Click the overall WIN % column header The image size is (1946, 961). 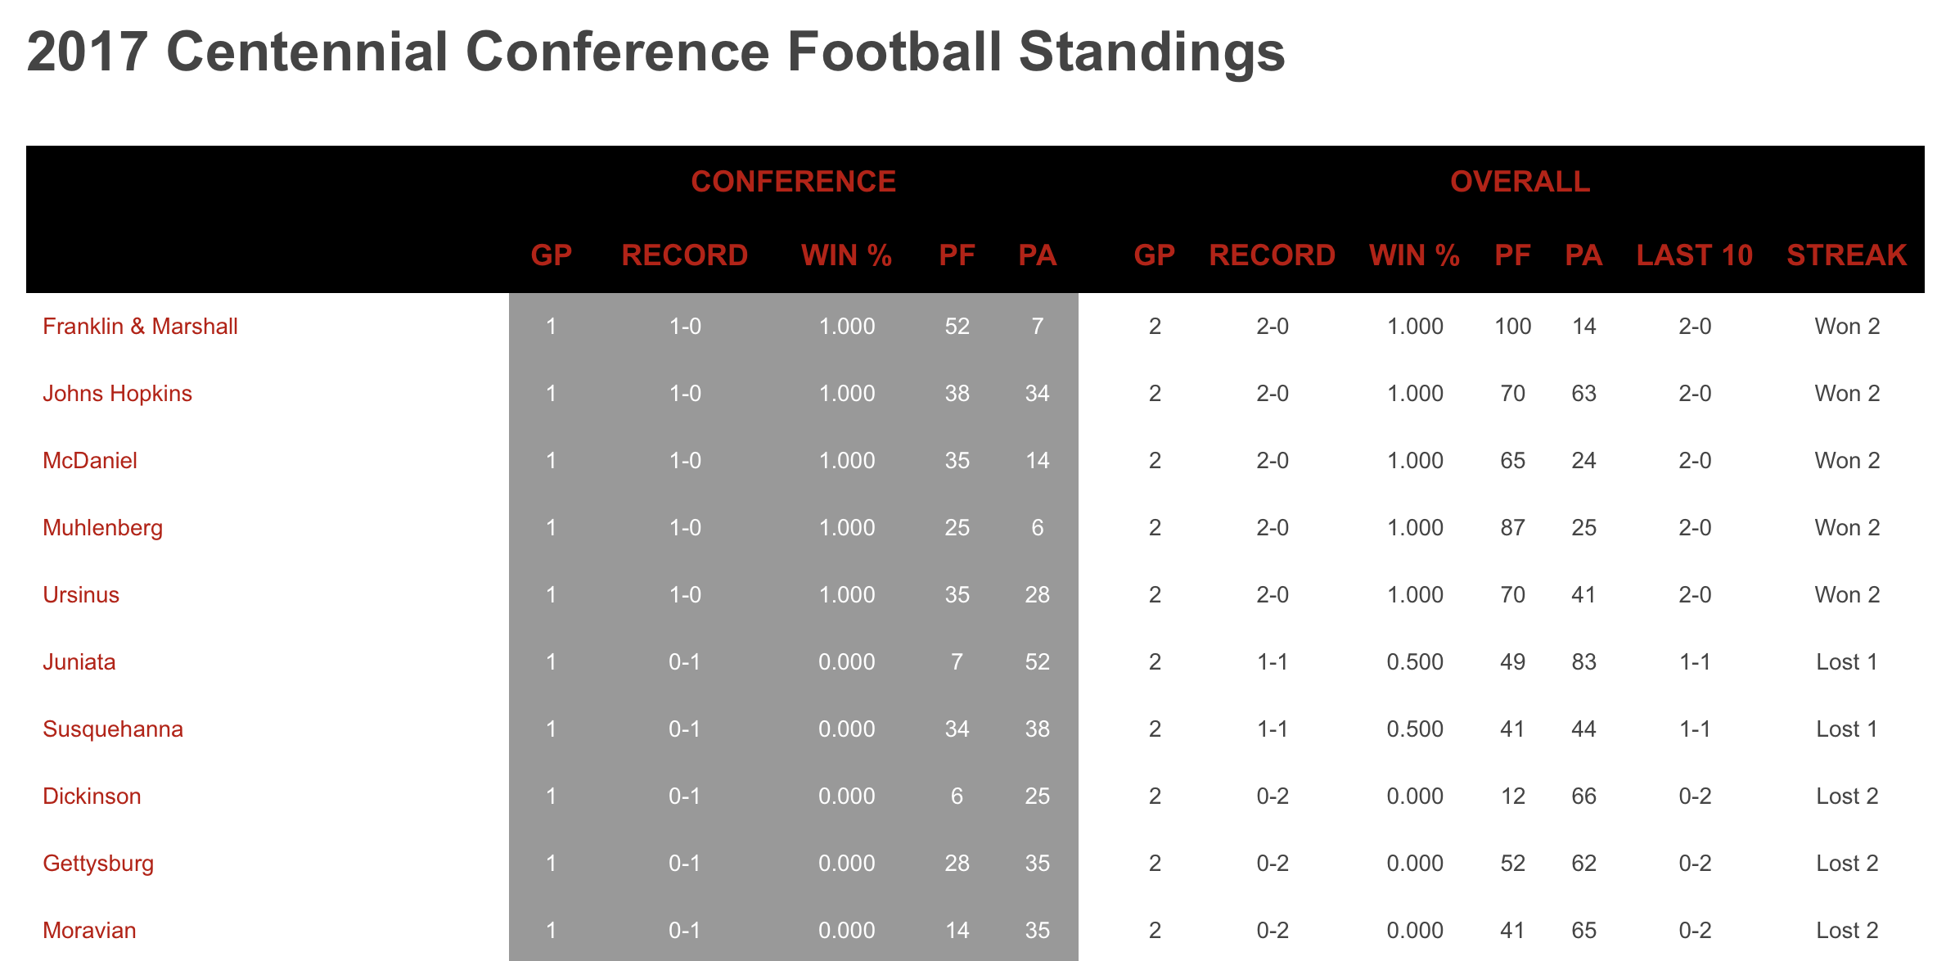(x=1415, y=255)
